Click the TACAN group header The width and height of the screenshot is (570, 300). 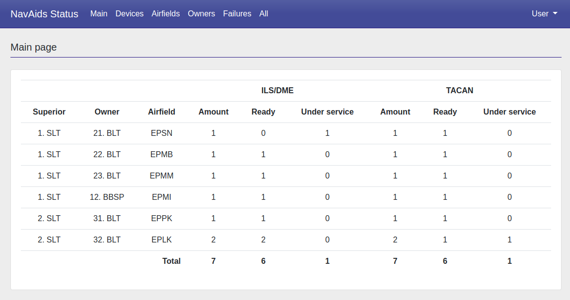click(x=459, y=90)
